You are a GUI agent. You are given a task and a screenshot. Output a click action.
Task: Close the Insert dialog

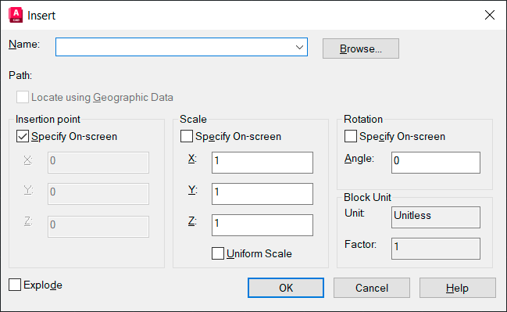click(490, 15)
